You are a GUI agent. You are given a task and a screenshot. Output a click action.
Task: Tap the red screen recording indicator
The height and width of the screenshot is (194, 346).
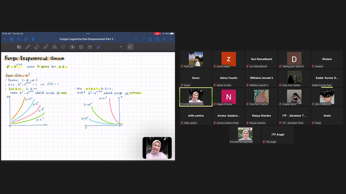tap(157, 33)
